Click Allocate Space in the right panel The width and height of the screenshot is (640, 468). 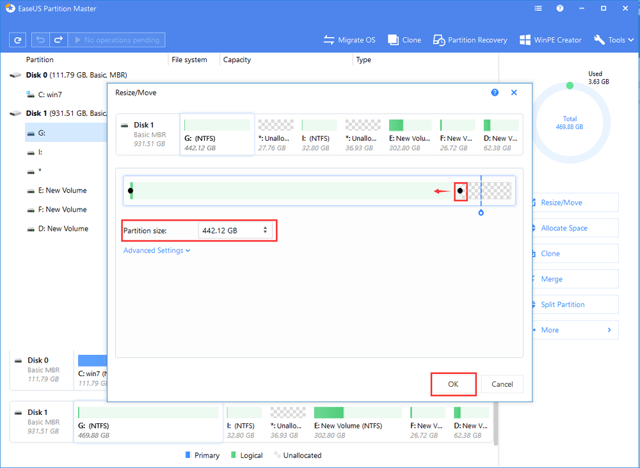pyautogui.click(x=575, y=228)
